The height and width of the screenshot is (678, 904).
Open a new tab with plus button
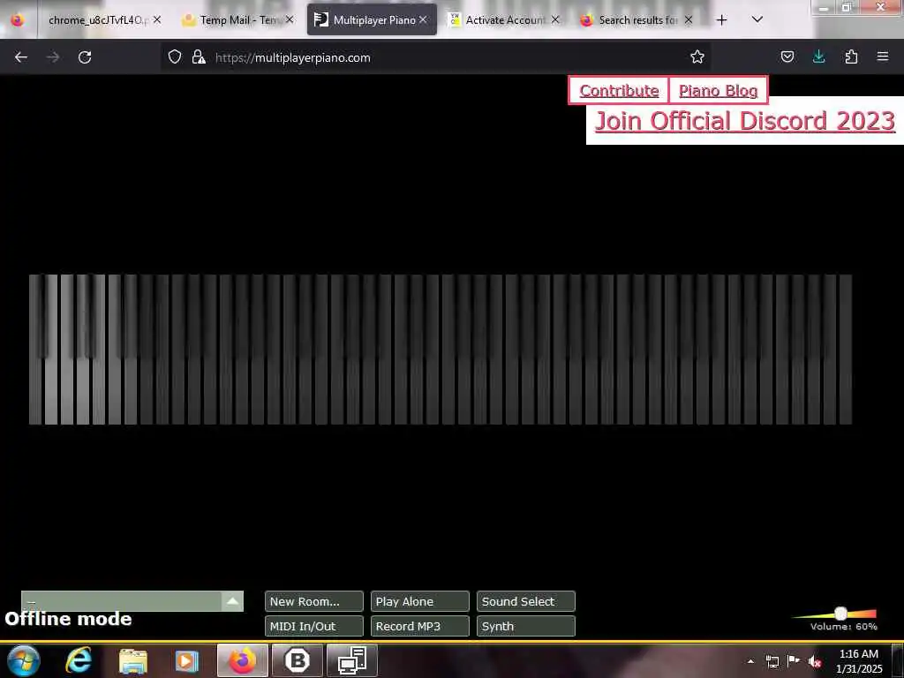tap(722, 20)
